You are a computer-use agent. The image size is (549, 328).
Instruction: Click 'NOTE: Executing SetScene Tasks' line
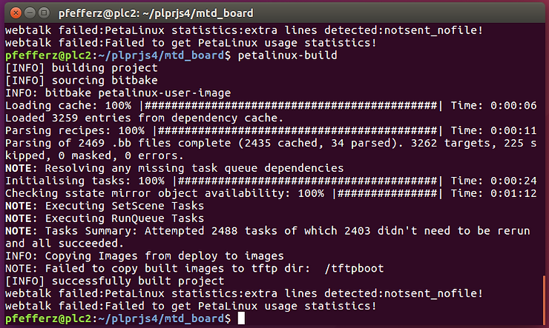click(x=105, y=206)
